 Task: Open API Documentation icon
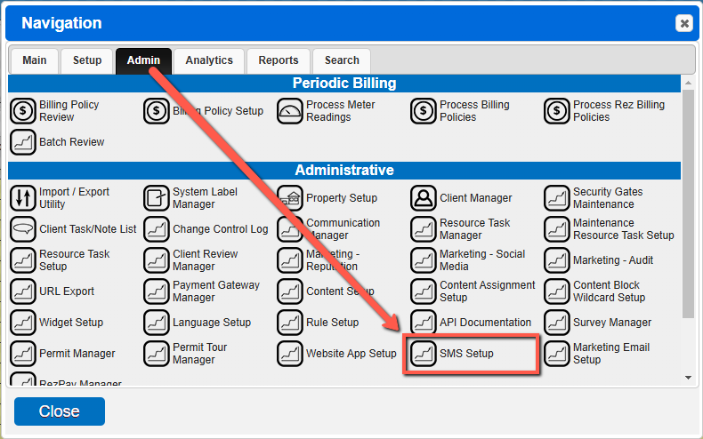point(424,323)
